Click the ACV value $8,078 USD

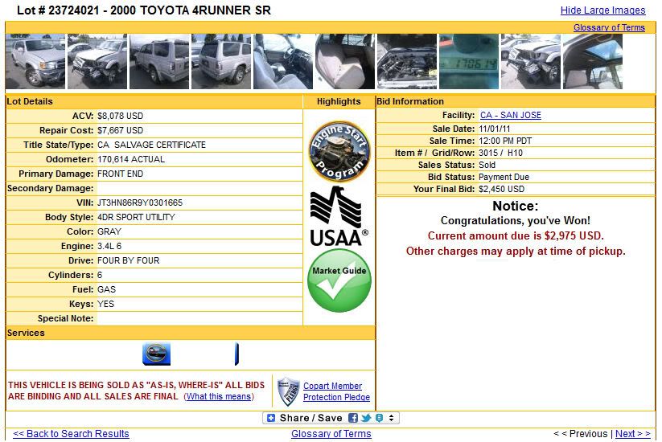[x=120, y=116]
